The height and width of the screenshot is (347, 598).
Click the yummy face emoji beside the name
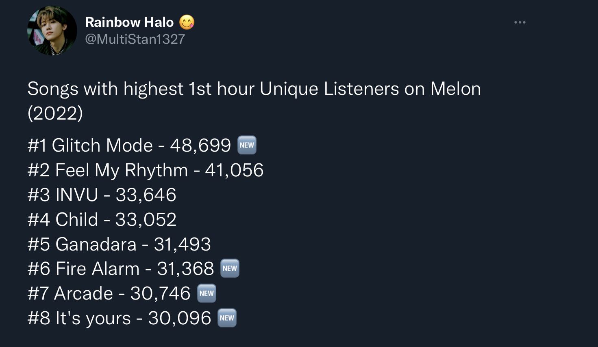click(x=187, y=22)
